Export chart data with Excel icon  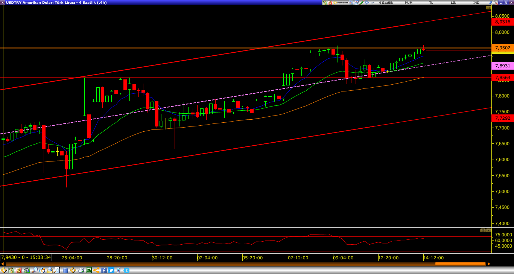[x=89, y=270]
